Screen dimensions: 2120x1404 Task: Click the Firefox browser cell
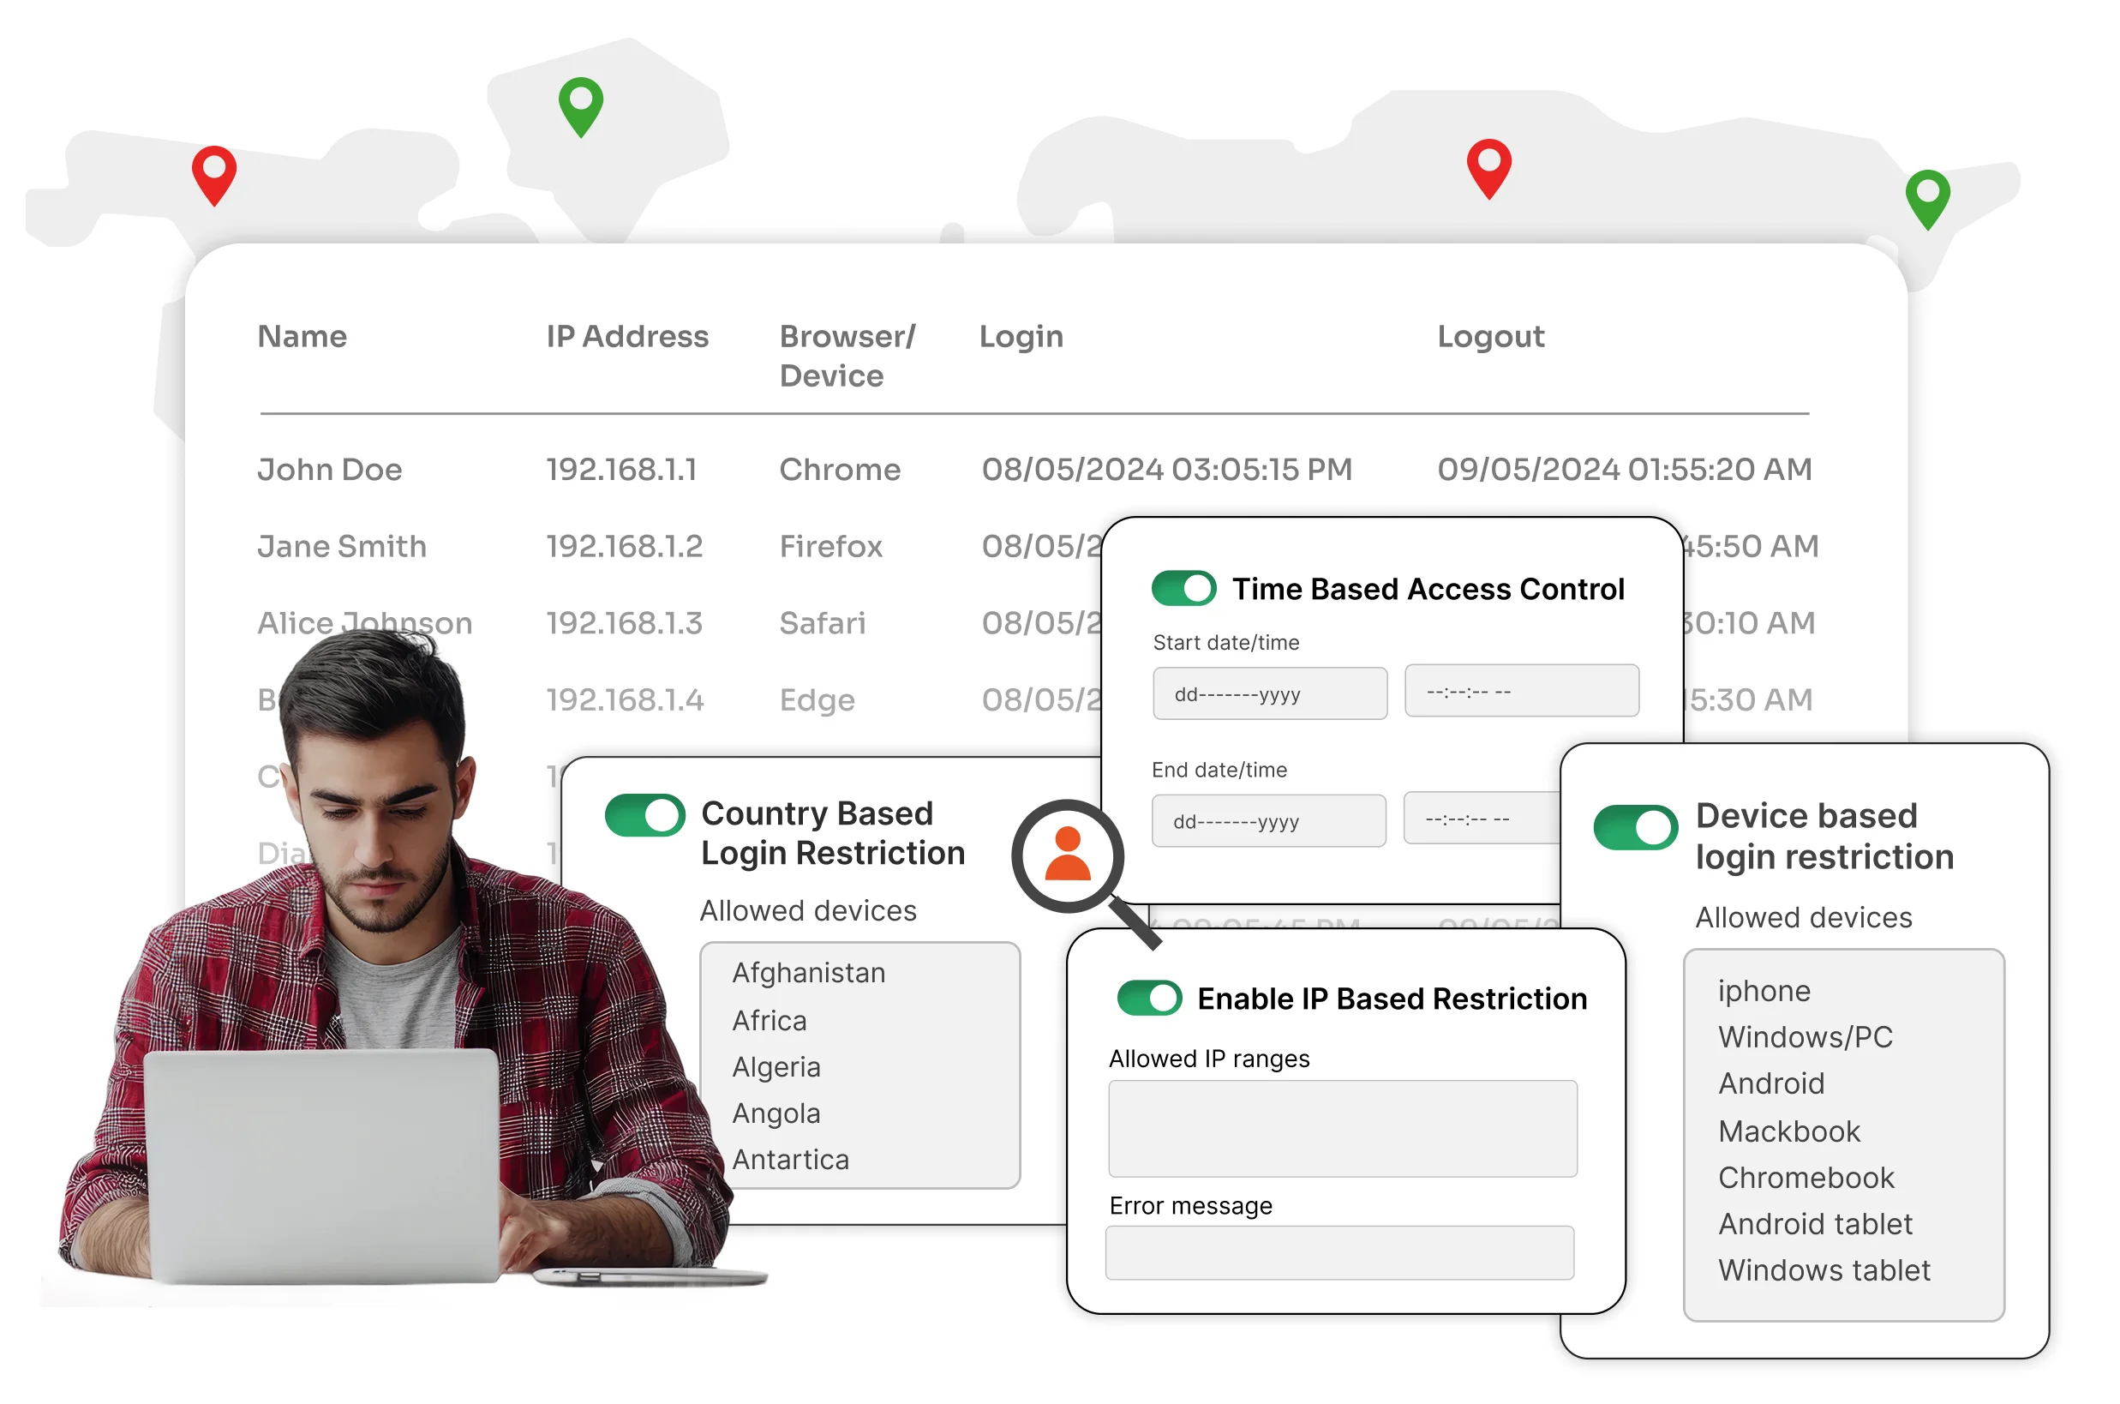coord(830,546)
